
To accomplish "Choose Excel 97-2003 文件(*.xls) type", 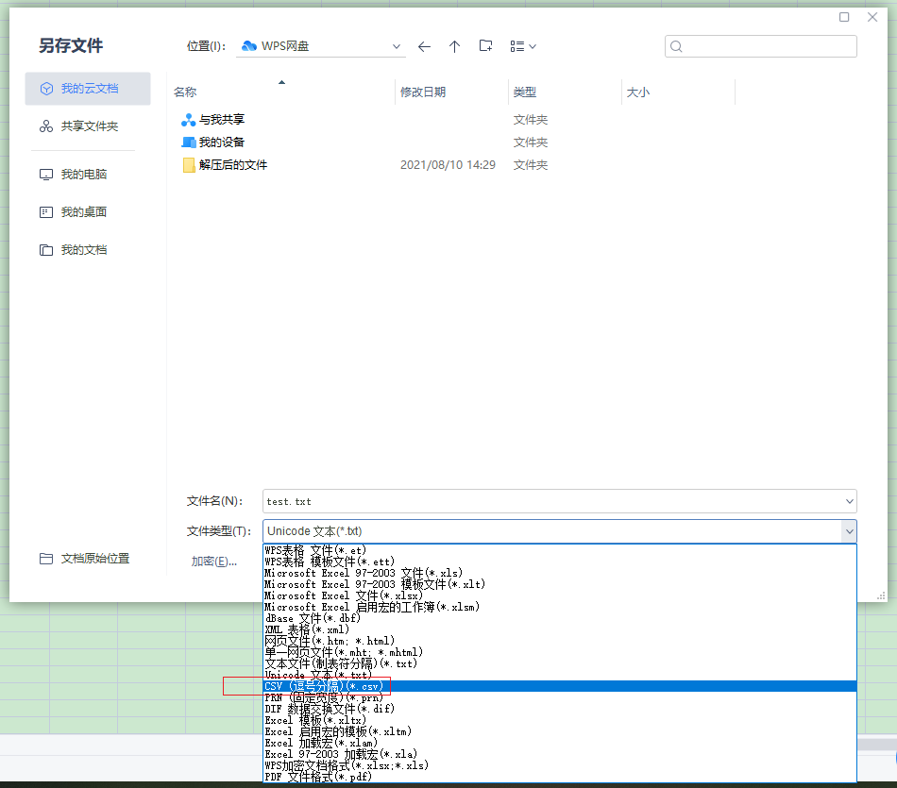I will pos(560,573).
